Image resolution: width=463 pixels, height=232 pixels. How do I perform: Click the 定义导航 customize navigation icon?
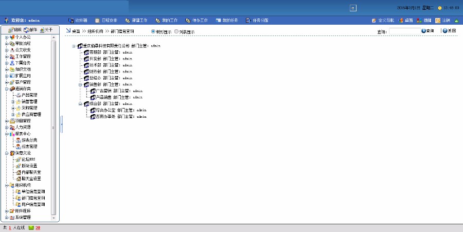tap(374, 21)
